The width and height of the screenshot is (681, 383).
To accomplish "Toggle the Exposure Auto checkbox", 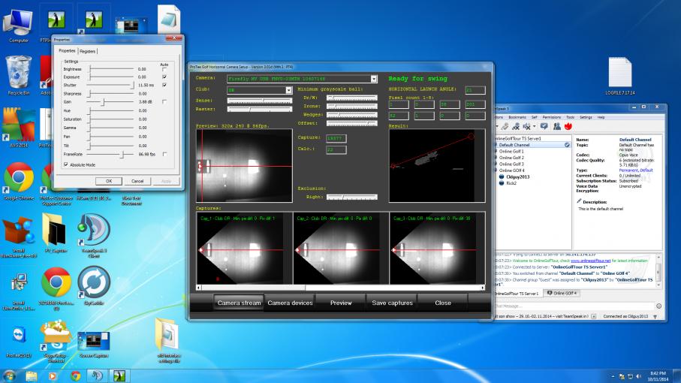I will [x=164, y=77].
